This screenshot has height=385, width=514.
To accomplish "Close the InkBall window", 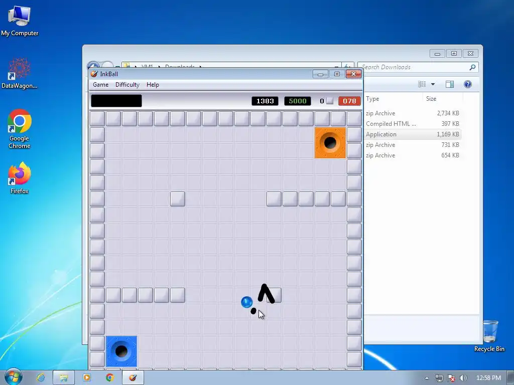I will (353, 74).
